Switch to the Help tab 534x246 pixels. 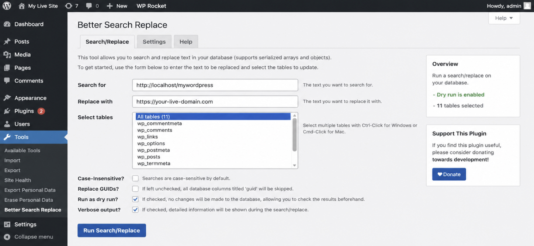pos(186,42)
